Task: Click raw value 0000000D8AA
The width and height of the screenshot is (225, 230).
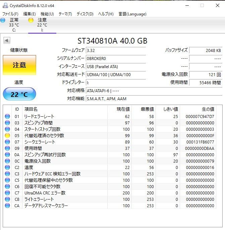Action: [200, 149]
